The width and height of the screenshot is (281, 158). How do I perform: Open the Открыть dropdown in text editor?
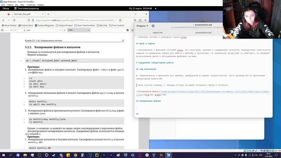point(142,26)
